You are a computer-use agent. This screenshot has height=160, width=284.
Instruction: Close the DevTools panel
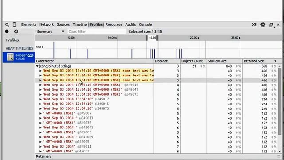(x=278, y=24)
